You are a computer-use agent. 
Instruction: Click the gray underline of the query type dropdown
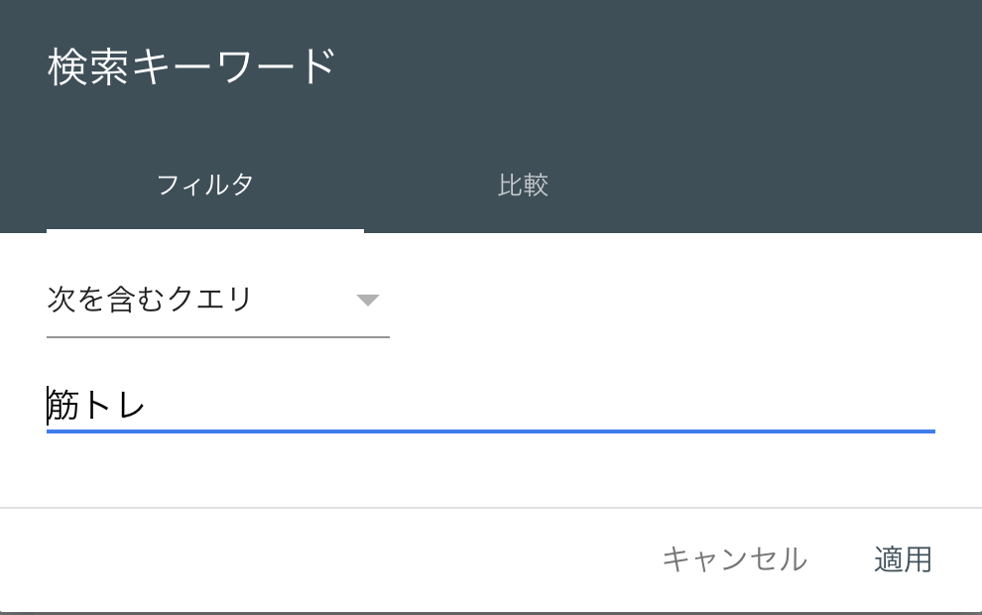[x=217, y=336]
